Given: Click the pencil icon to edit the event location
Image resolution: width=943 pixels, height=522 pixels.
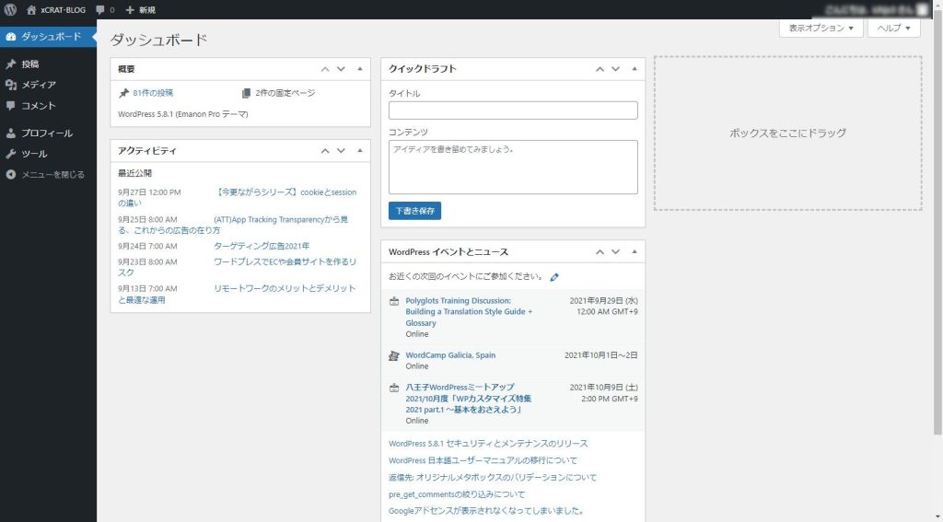Looking at the screenshot, I should point(554,277).
